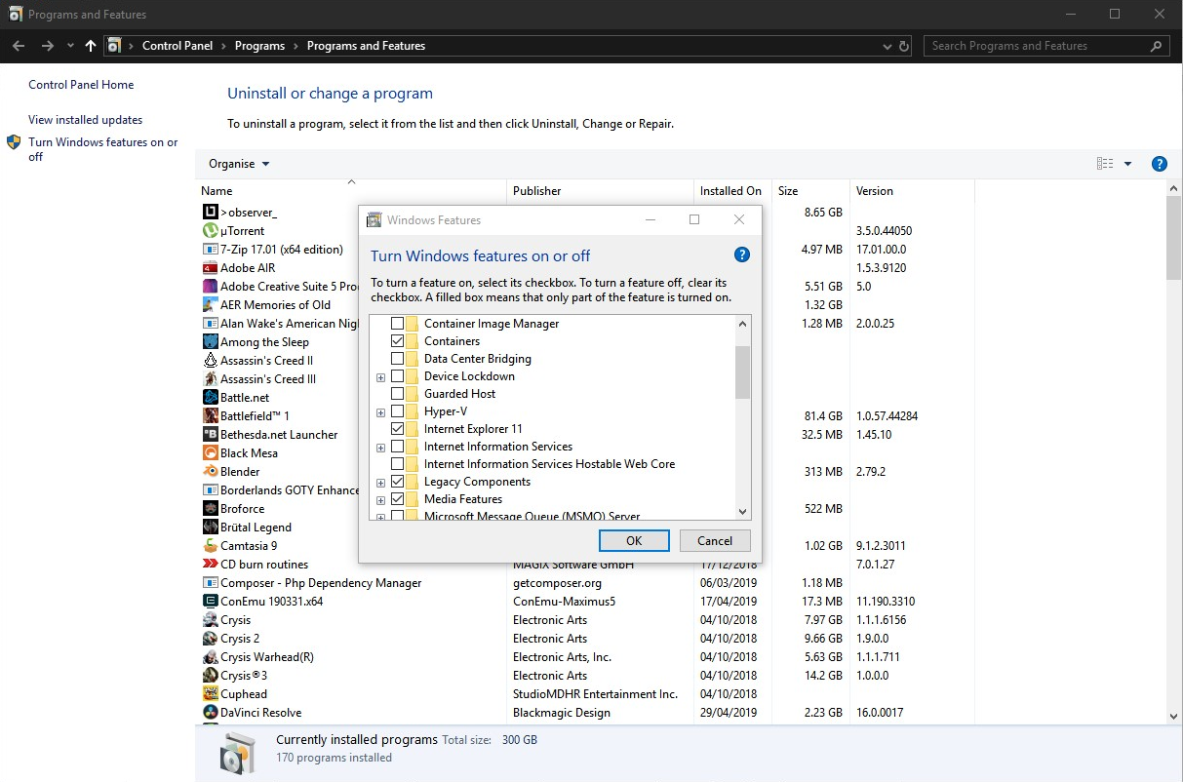Enable the Guarded Host checkbox

[x=397, y=393]
